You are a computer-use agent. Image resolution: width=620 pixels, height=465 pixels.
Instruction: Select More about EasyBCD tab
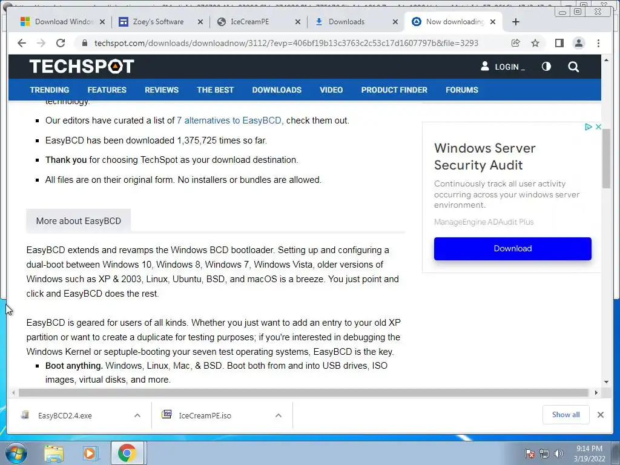pos(78,220)
